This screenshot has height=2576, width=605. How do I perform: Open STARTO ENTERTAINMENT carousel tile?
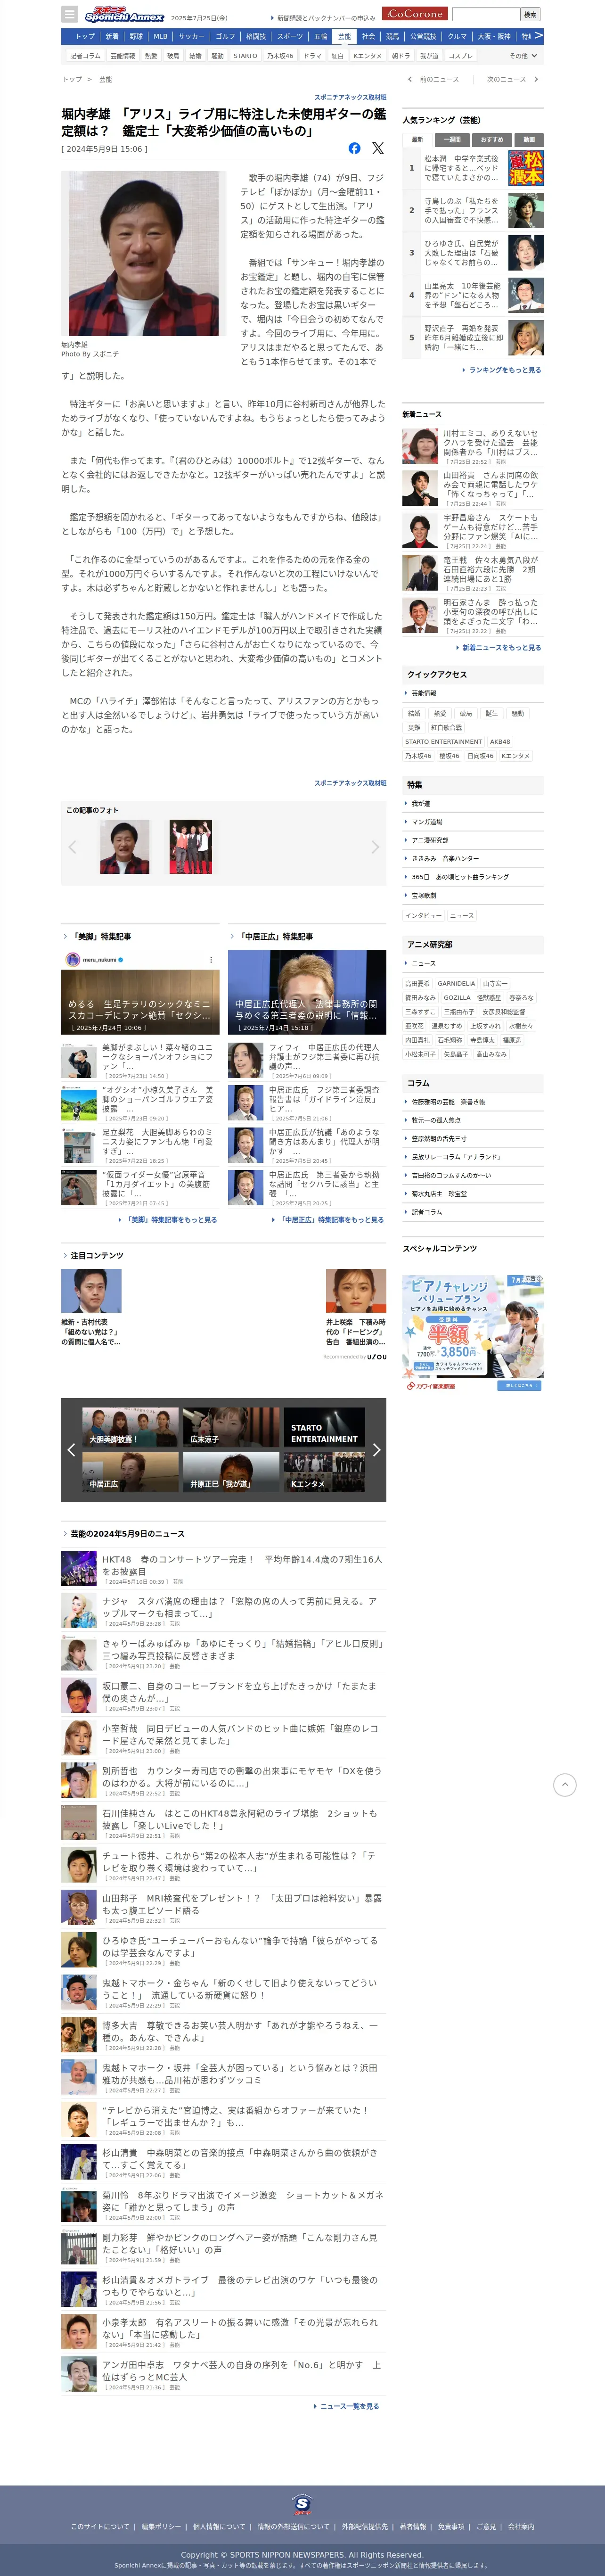click(324, 1427)
